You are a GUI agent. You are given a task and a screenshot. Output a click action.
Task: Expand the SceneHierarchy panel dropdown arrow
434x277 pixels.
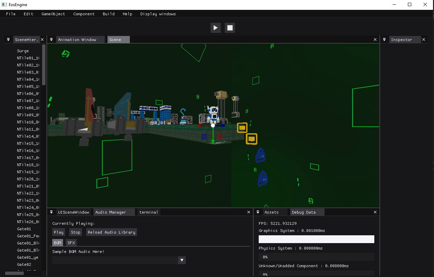click(8, 40)
